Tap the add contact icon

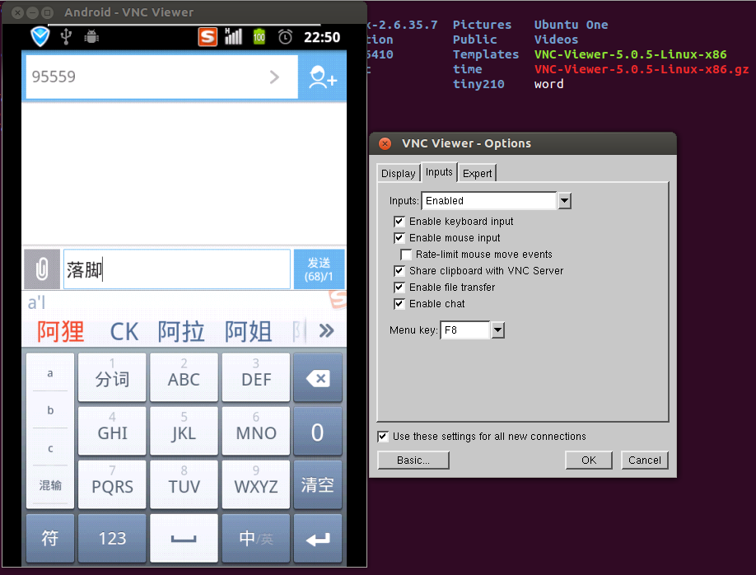point(322,77)
